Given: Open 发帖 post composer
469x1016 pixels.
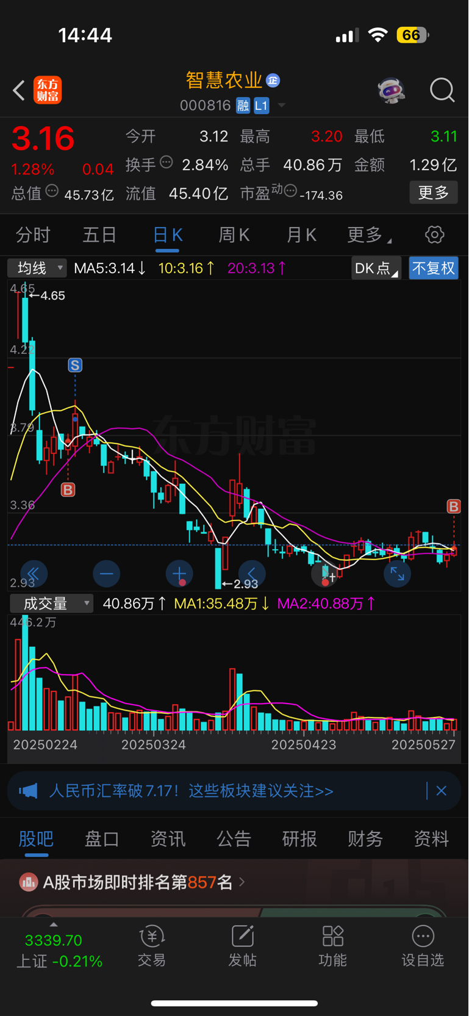Looking at the screenshot, I should 242,946.
